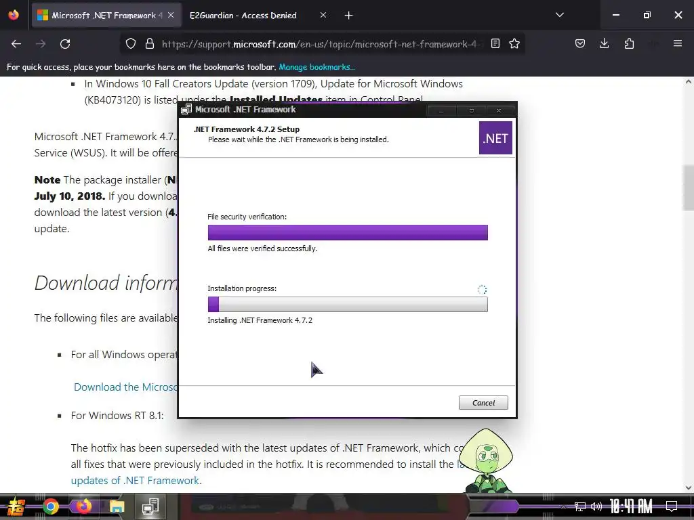The height and width of the screenshot is (520, 694).
Task: Cancel the .NET Framework installation
Action: (x=483, y=403)
